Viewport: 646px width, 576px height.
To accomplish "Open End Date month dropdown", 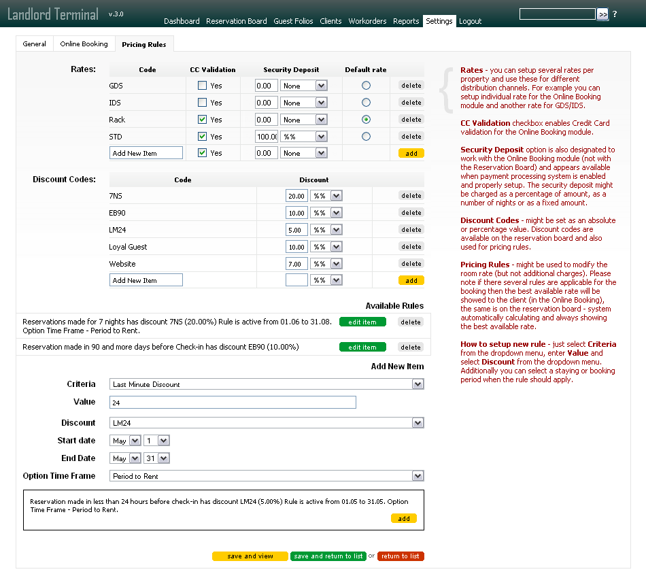I will click(125, 458).
